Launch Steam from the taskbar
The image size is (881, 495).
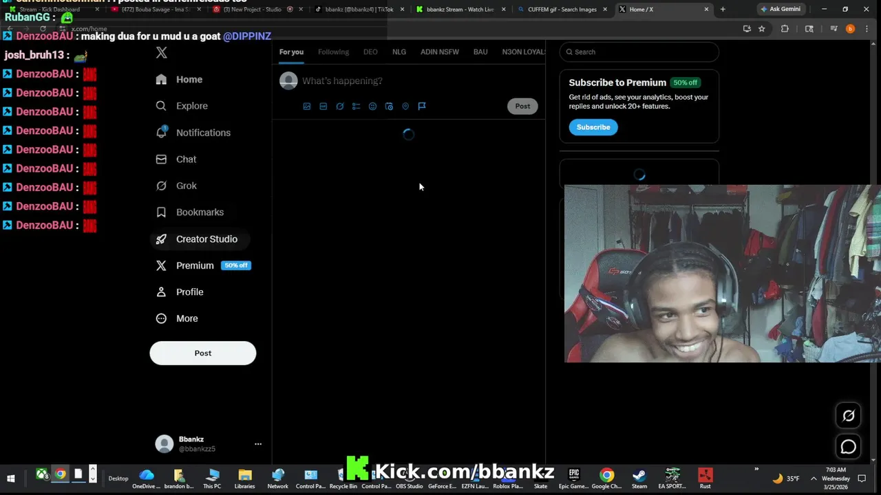click(x=639, y=478)
